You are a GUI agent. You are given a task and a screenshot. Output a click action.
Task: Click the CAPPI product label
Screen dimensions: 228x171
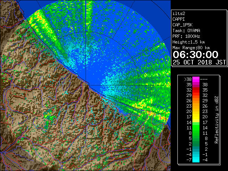point(178,19)
